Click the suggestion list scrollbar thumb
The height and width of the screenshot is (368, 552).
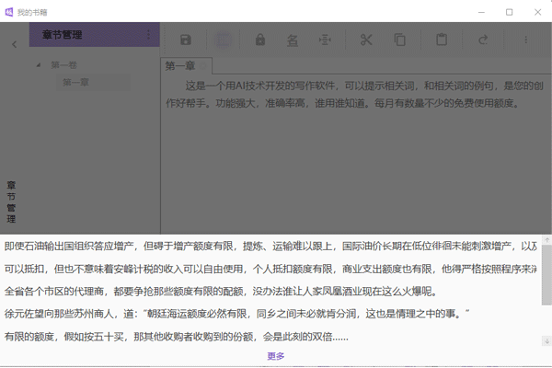pos(546,275)
